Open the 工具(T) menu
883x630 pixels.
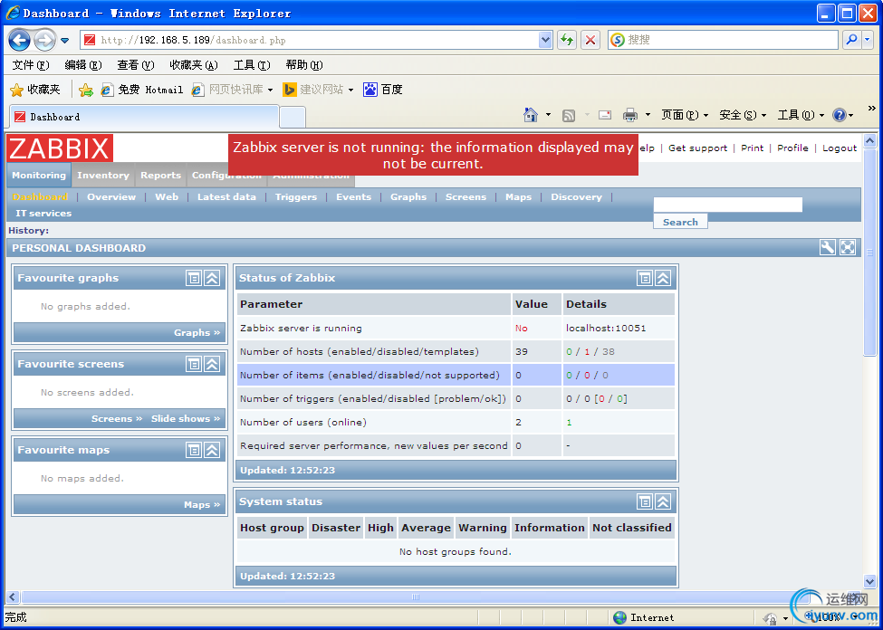pyautogui.click(x=252, y=65)
